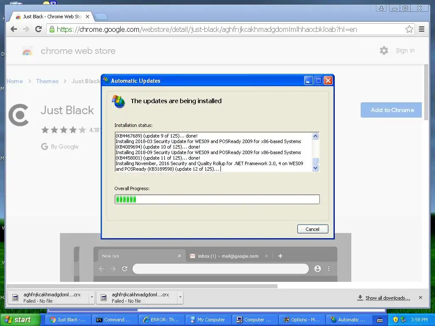Click the on-screen keyboard icon in taskbar
Image resolution: width=435 pixels, height=326 pixels.
(x=380, y=320)
